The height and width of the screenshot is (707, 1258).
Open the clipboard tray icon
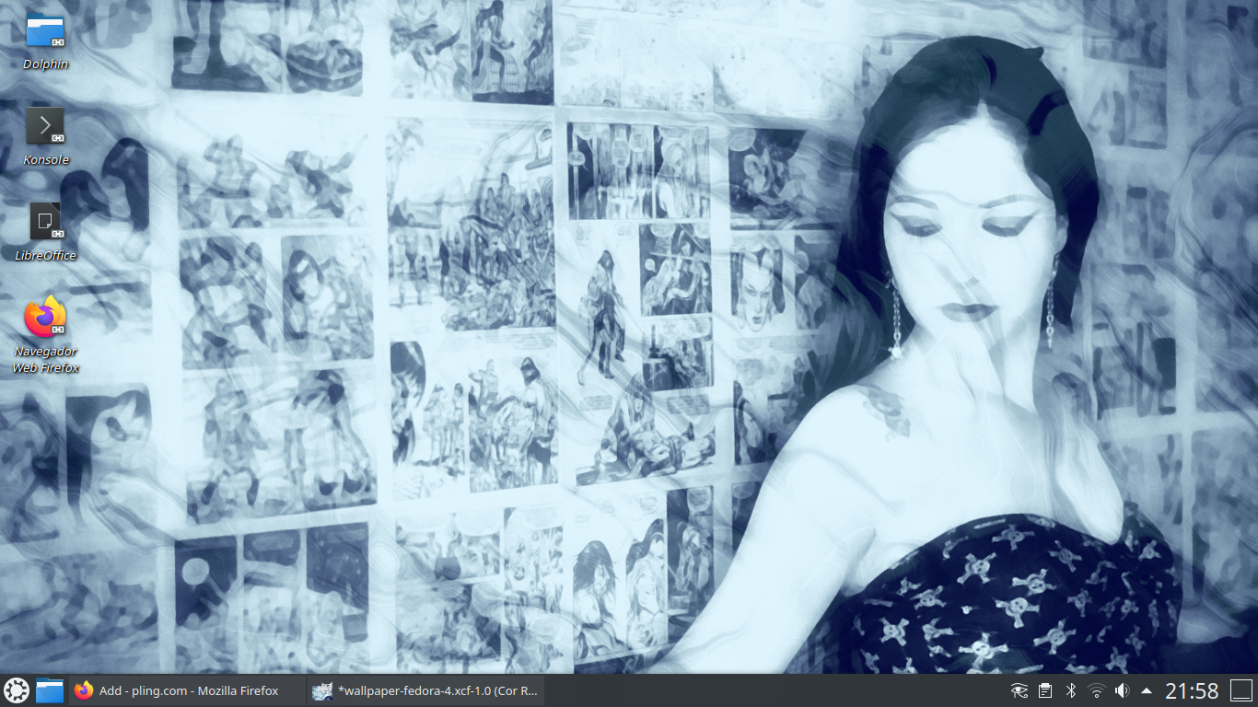click(1044, 690)
